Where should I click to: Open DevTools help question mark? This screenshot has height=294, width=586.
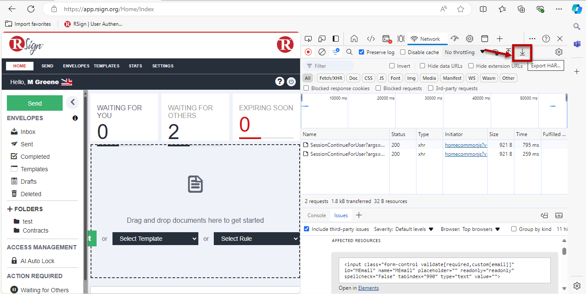pyautogui.click(x=546, y=39)
